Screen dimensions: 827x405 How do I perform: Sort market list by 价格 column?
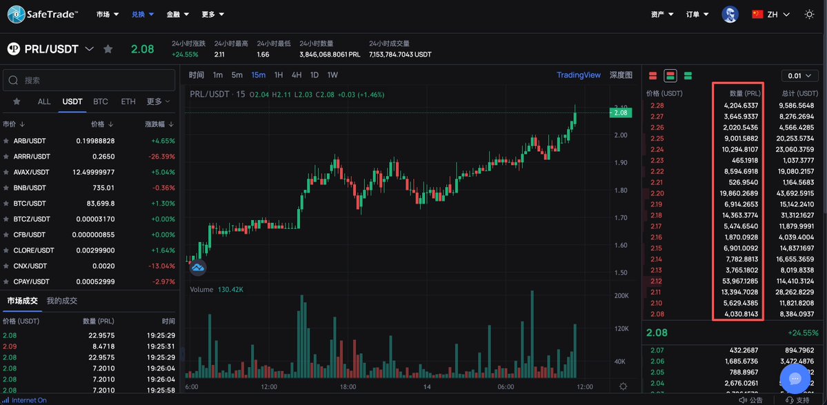(102, 124)
